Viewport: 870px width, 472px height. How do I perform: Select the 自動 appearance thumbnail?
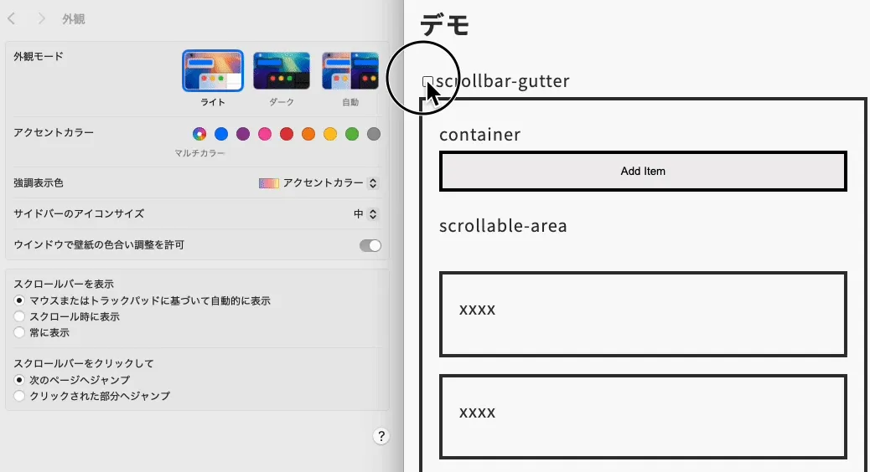(x=350, y=71)
